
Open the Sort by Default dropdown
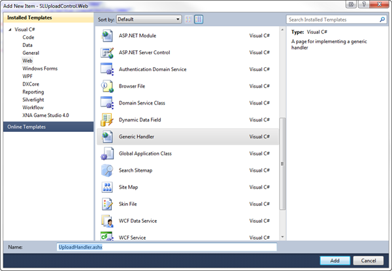point(149,19)
